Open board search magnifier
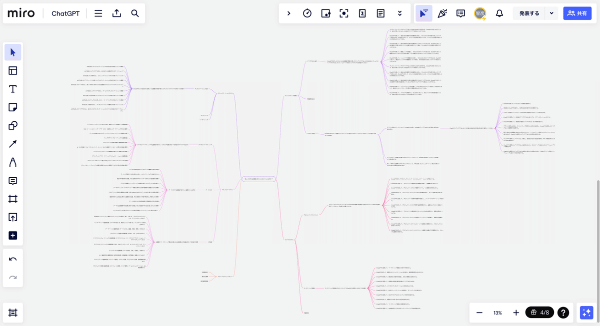Image resolution: width=600 pixels, height=326 pixels. click(135, 13)
